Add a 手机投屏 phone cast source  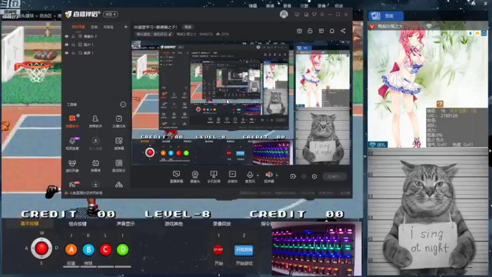pos(213,177)
